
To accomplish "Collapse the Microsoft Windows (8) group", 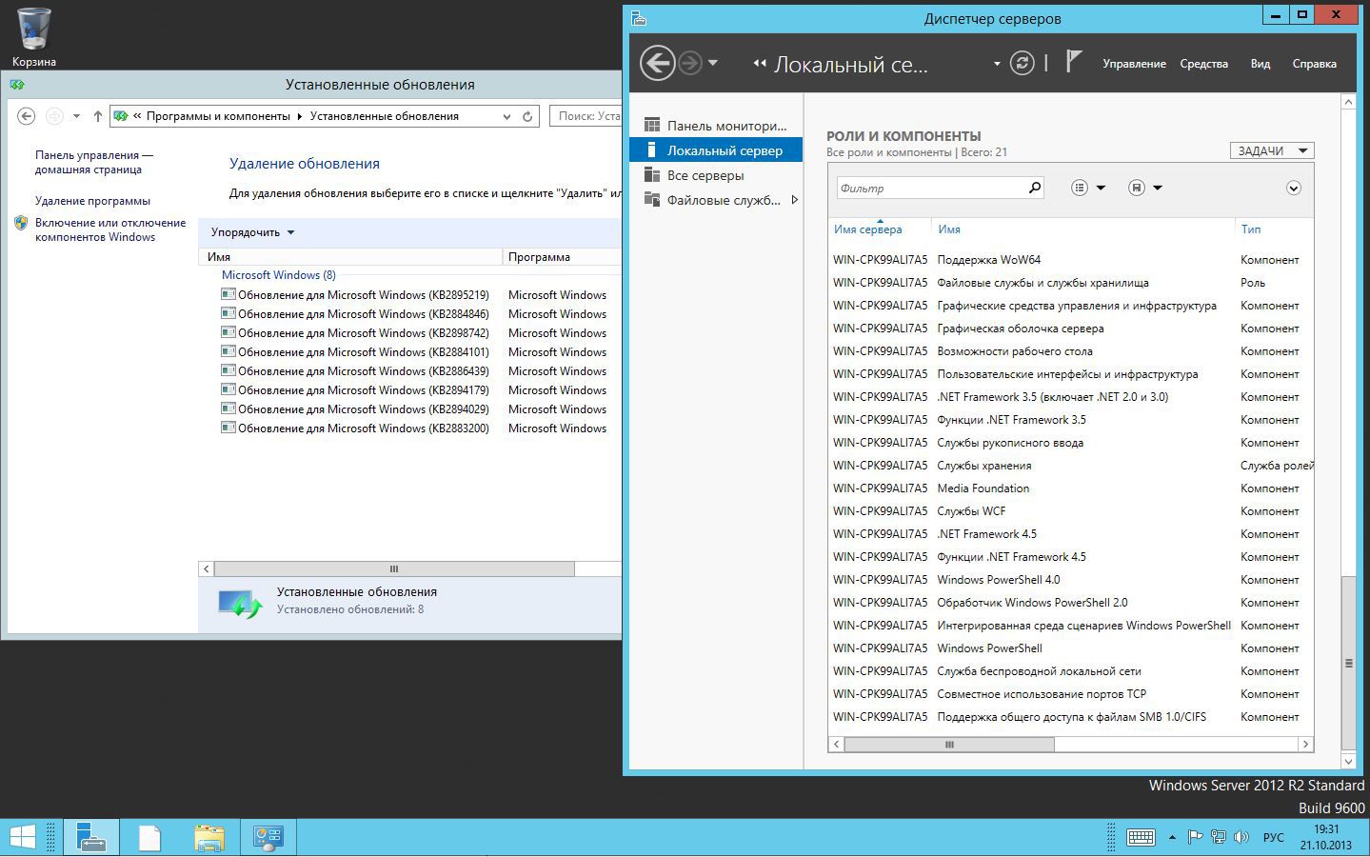I will [278, 275].
